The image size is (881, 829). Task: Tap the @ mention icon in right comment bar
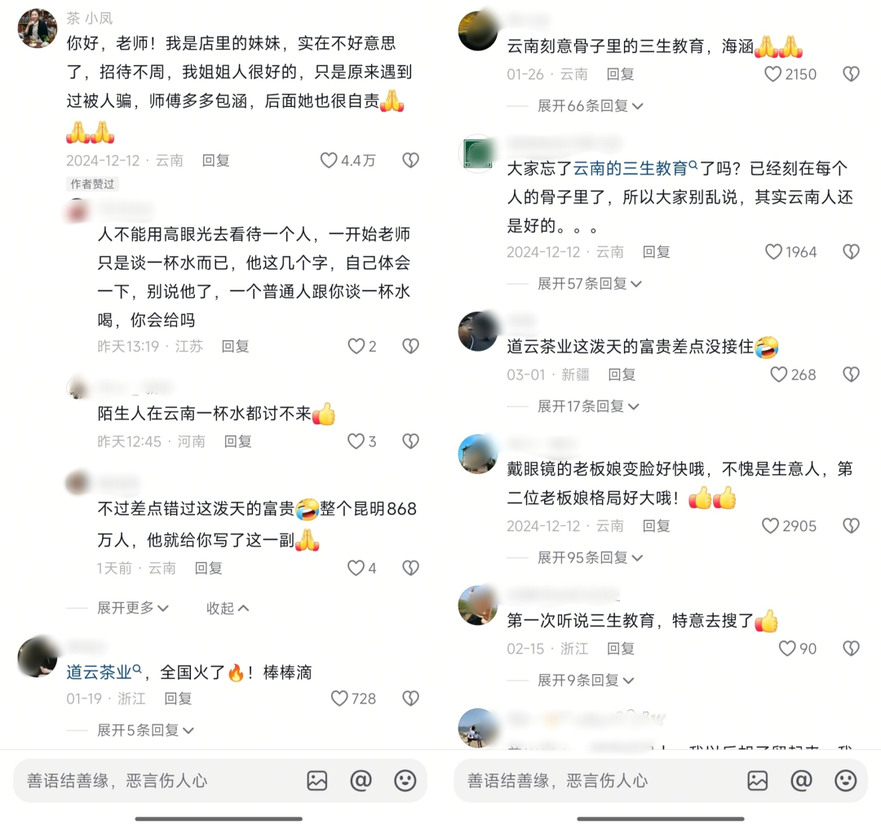coord(801,780)
